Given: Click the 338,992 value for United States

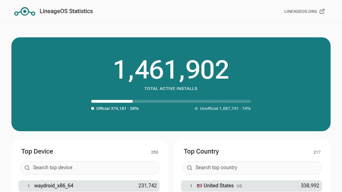Looking at the screenshot, I should pyautogui.click(x=310, y=186).
